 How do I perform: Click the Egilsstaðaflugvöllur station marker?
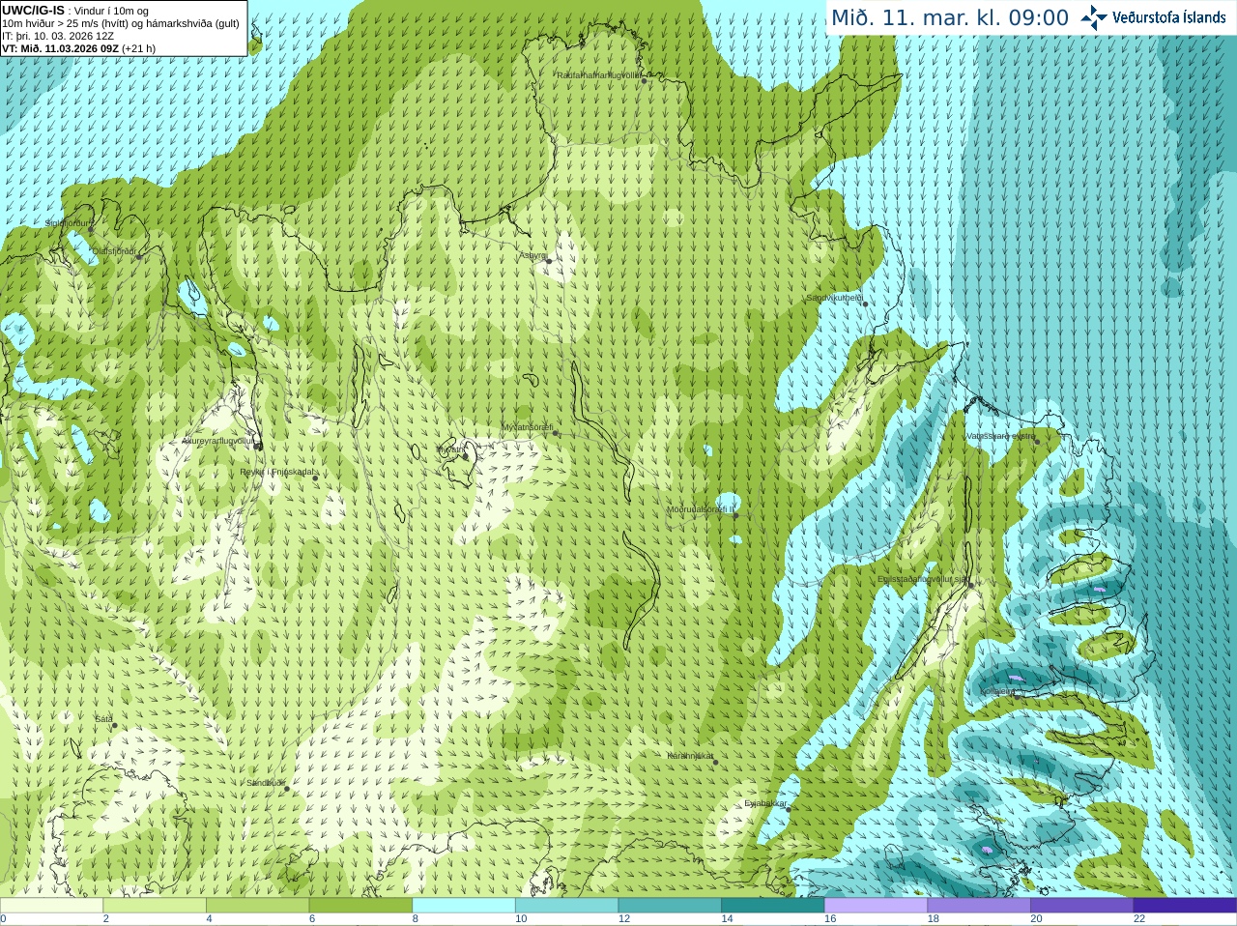pos(971,585)
